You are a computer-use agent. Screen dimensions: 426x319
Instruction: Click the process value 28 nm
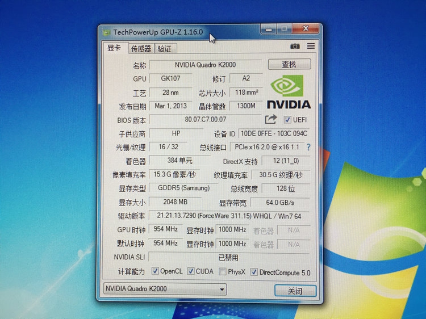(x=170, y=93)
